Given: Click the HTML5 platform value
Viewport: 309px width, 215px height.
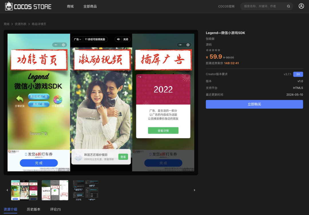Looking at the screenshot, I should (298, 88).
